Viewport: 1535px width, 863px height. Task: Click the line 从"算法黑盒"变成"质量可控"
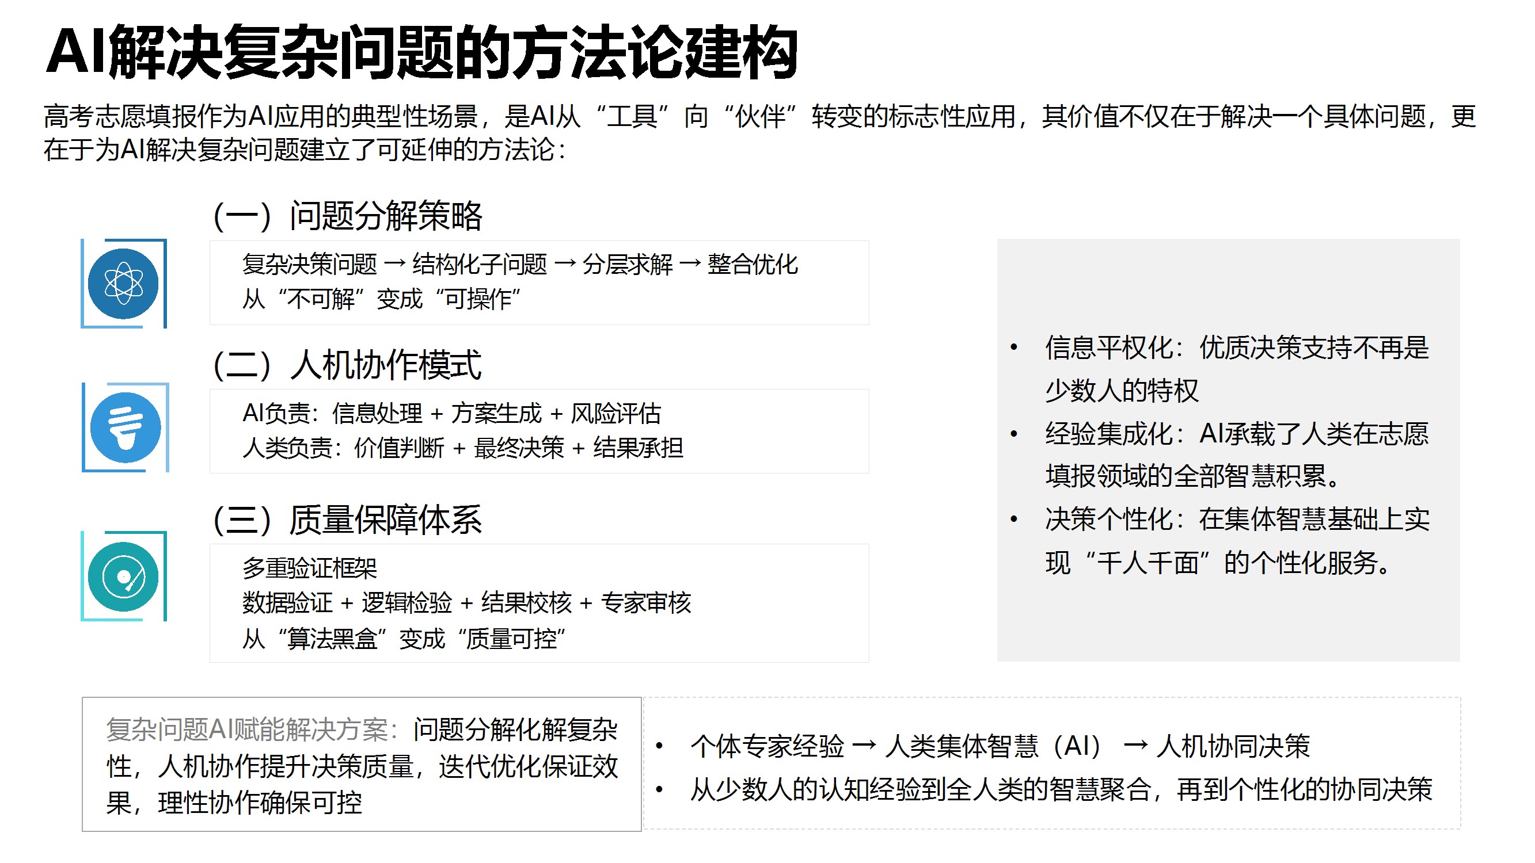(404, 639)
